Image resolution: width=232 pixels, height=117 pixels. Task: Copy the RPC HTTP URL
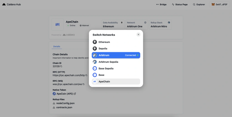(x=86, y=75)
